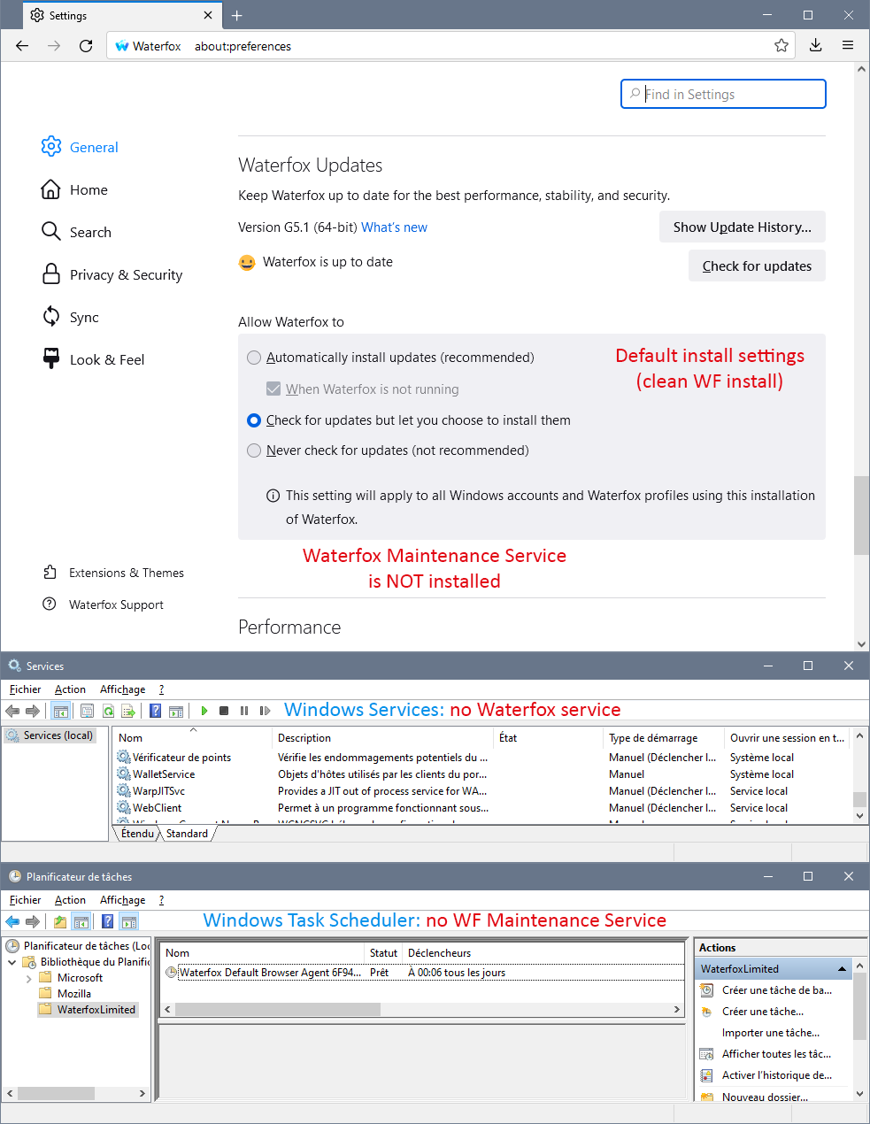Open Fichier menu in Services window
The image size is (870, 1124).
point(26,689)
